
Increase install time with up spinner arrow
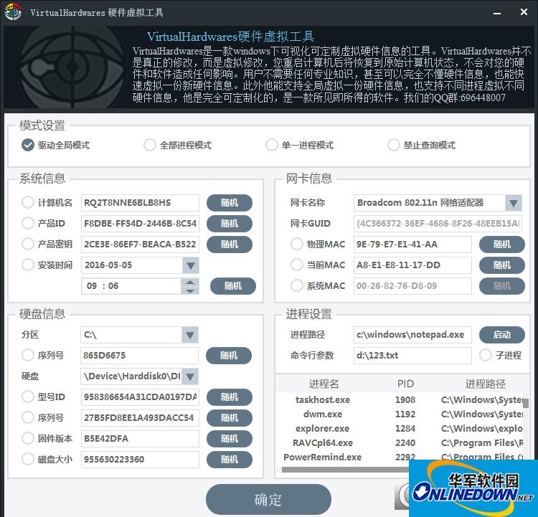pos(190,283)
